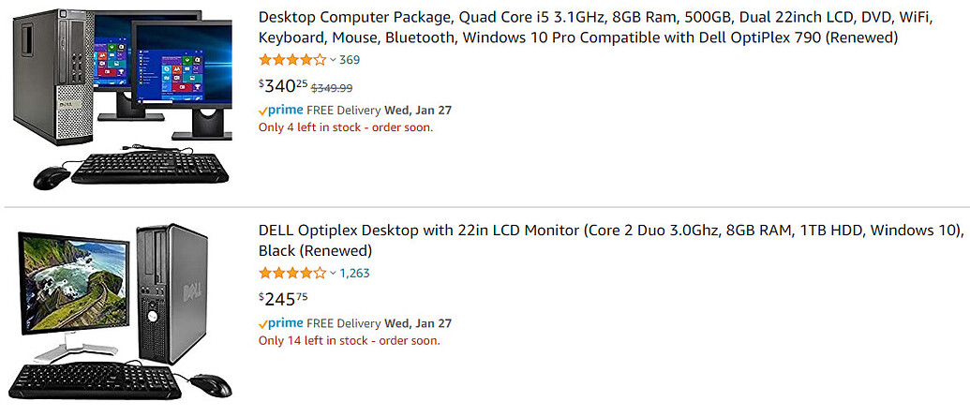This screenshot has width=970, height=417.
Task: Open the 1,263 customer reviews link
Action: (x=354, y=274)
